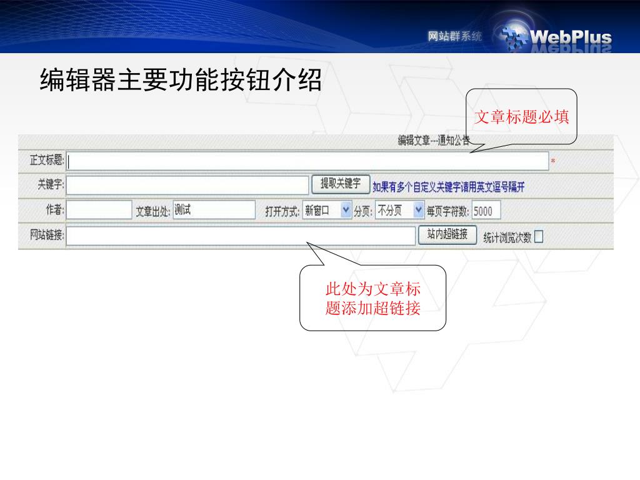Image resolution: width=640 pixels, height=480 pixels.
Task: Click the 打开方式 label
Action: 282,211
